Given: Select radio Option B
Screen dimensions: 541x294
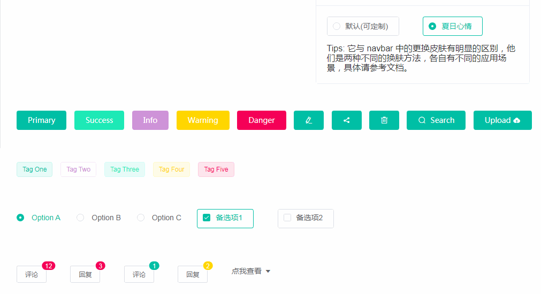Looking at the screenshot, I should click(x=98, y=218).
